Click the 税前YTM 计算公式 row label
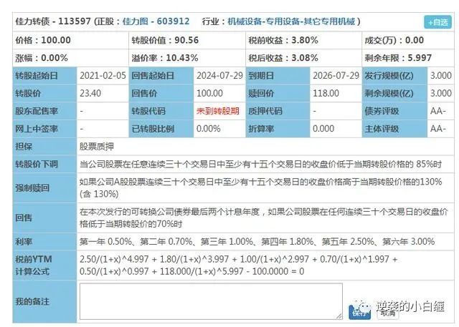Screen dimensions: 459x327 point(44,265)
